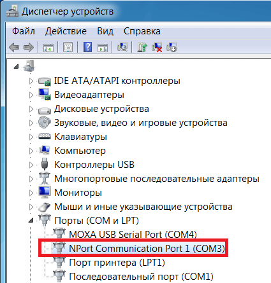Select the root computer node icon
The image size is (271, 283).
(x=29, y=66)
